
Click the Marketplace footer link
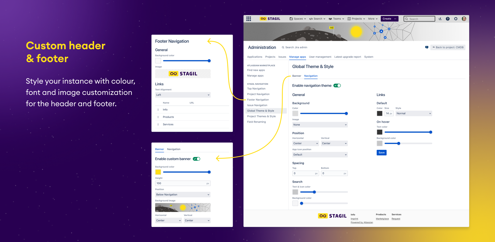click(382, 219)
